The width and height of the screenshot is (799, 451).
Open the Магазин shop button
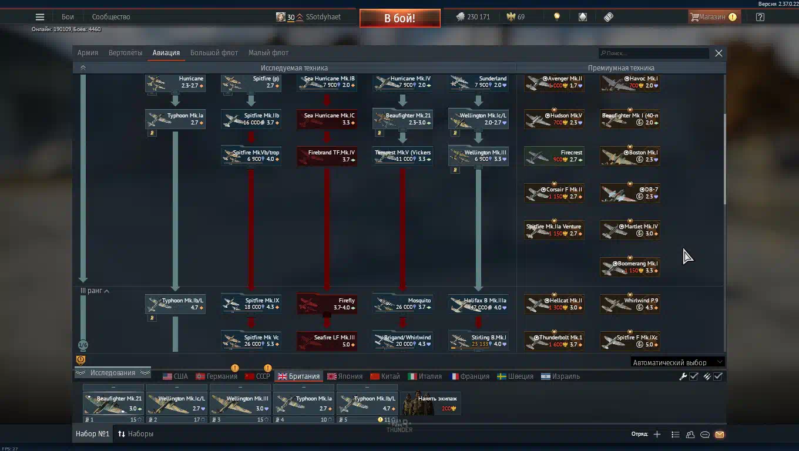(714, 17)
